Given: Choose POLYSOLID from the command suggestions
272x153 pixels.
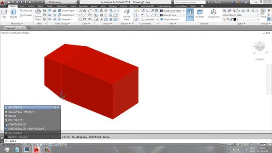Looking at the screenshot, I should 32,120.
